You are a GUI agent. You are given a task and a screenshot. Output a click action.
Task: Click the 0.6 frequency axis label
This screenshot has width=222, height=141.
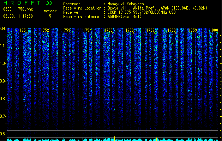pyautogui.click(x=3, y=134)
